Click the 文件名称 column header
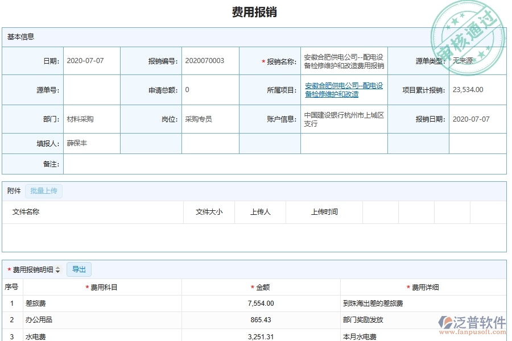512x341 pixels. tap(27, 212)
